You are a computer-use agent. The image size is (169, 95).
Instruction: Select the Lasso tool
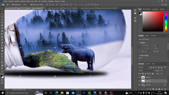[2, 17]
